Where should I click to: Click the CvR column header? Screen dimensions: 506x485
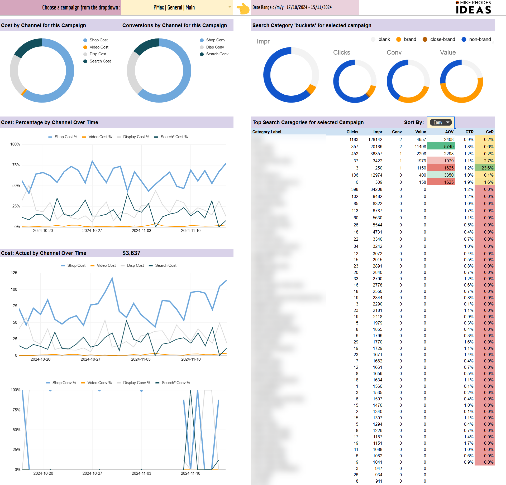tap(490, 132)
